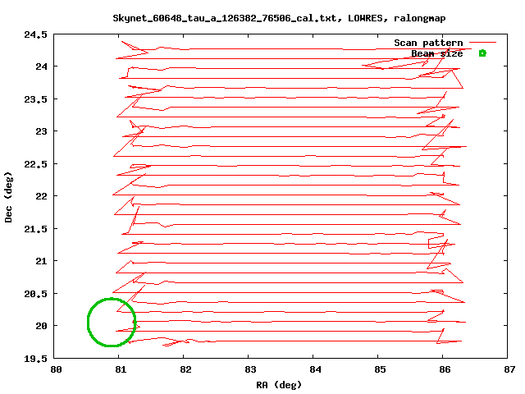
Task: Click the 24 Dec axis tick label
Action: pyautogui.click(x=42, y=66)
